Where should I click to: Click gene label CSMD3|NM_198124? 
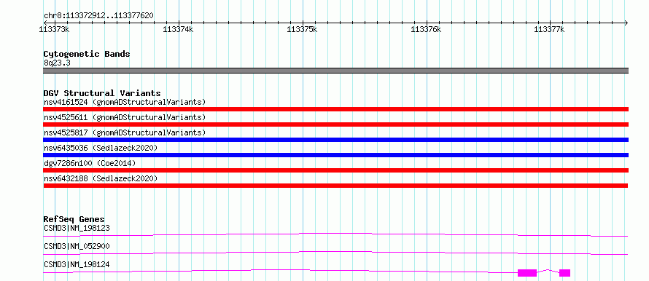[77, 264]
